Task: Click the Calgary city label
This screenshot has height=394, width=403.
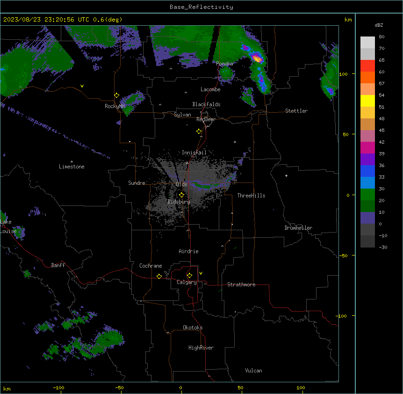Action: pyautogui.click(x=187, y=282)
